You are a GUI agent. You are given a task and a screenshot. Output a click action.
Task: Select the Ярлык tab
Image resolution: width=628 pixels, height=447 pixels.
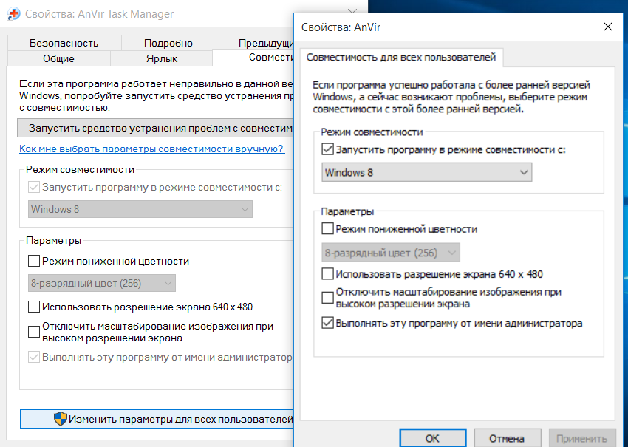pos(162,58)
